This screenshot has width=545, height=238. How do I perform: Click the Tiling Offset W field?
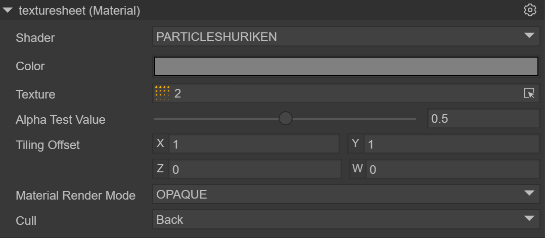tap(452, 169)
